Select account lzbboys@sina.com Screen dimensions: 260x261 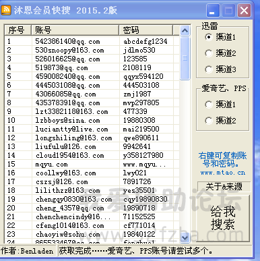coord(67,120)
